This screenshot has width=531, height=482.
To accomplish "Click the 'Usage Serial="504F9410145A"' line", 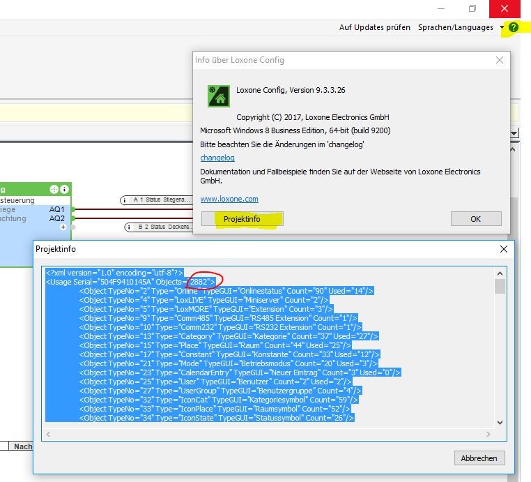I will tap(130, 282).
